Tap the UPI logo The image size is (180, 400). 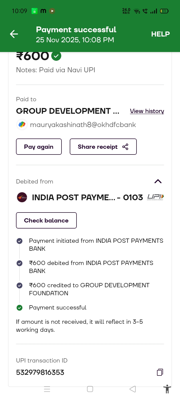click(x=155, y=197)
